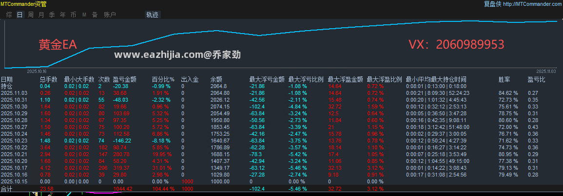Screen dimensions: 563x196
Task: Switch to the 账户 account tab
Action: (110, 15)
